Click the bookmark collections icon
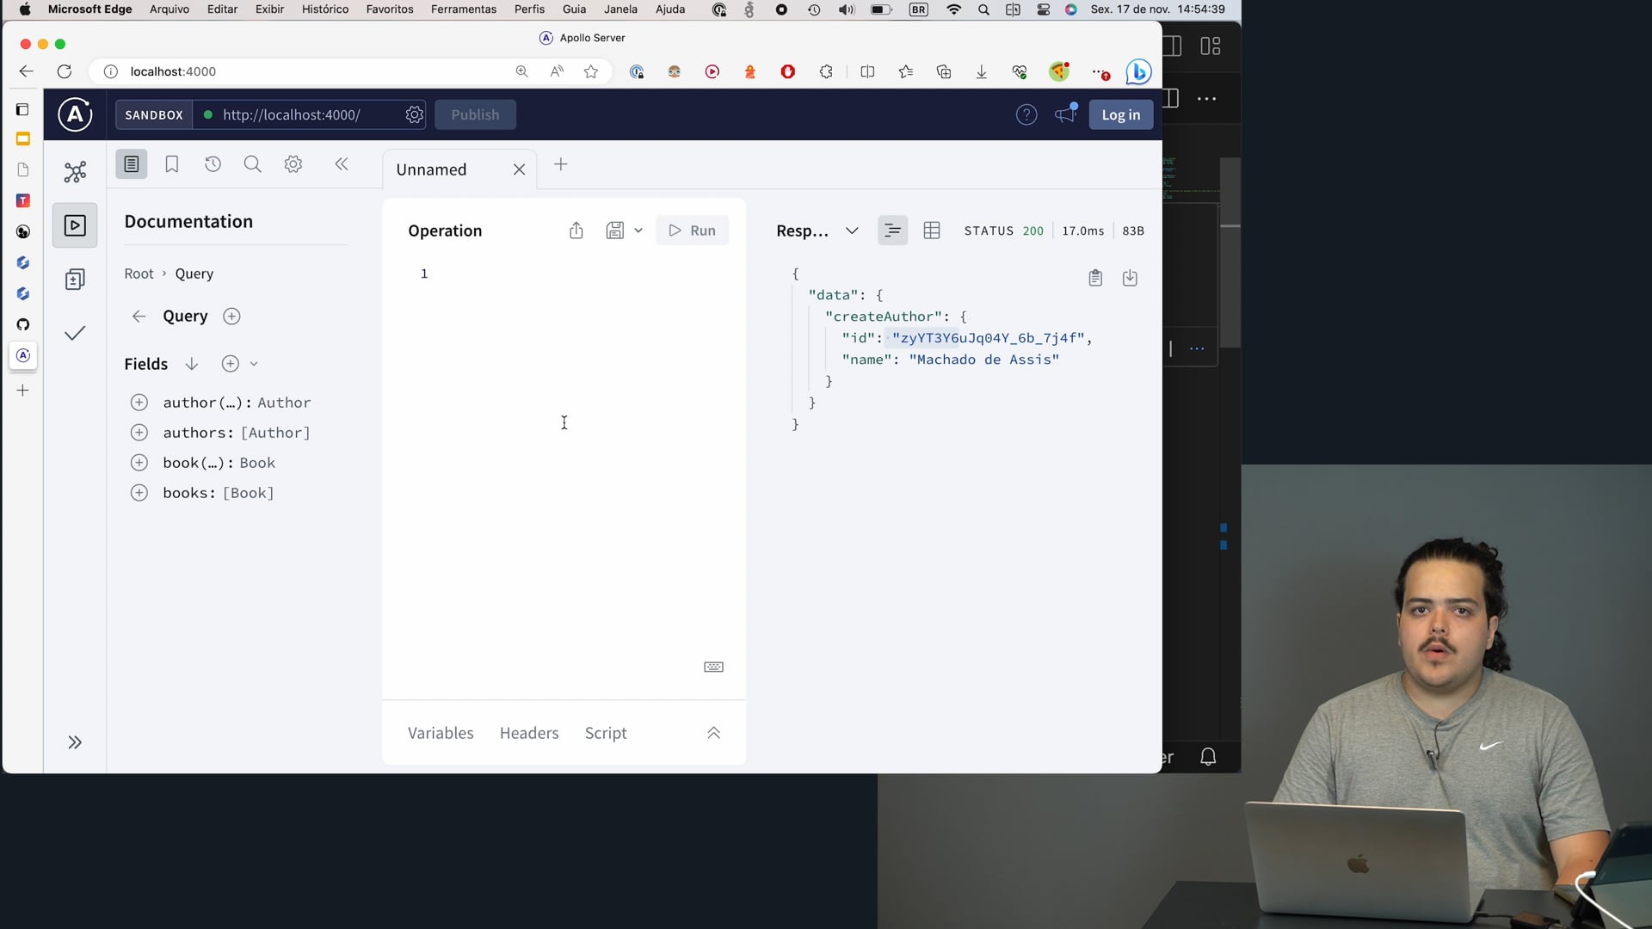 [x=172, y=164]
